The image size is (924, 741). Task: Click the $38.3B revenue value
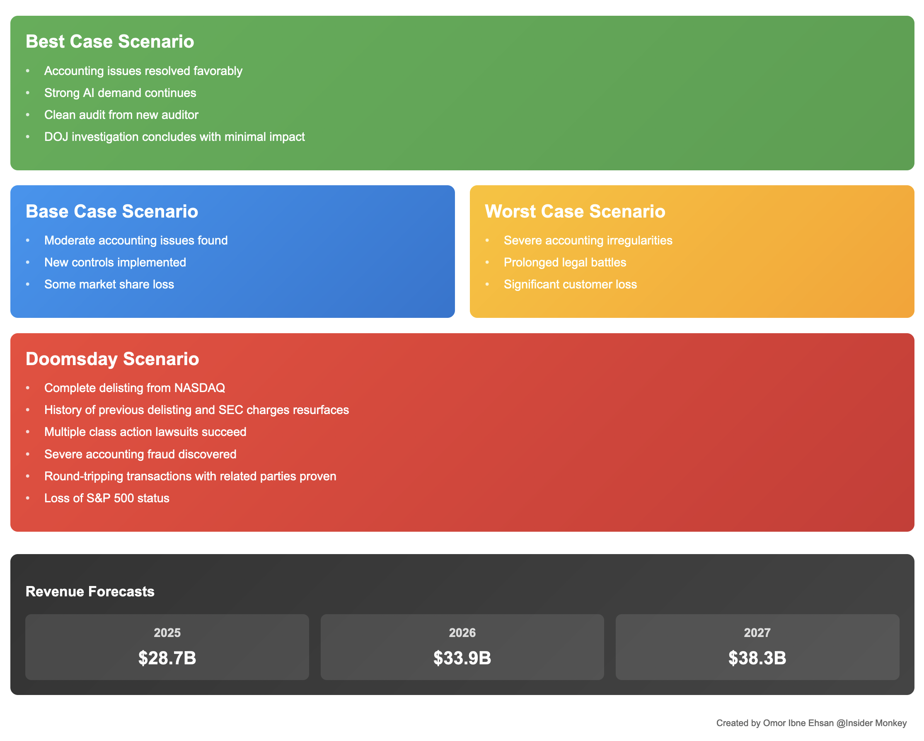coord(757,658)
